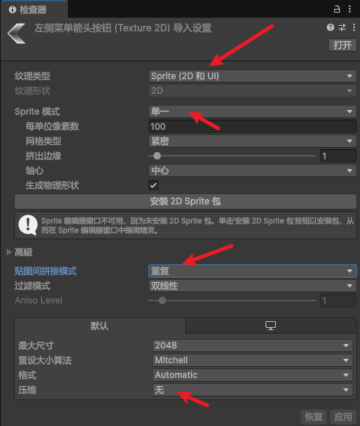The width and height of the screenshot is (360, 426).
Task: Open the Sprite 模式 dropdown
Action: click(x=252, y=111)
